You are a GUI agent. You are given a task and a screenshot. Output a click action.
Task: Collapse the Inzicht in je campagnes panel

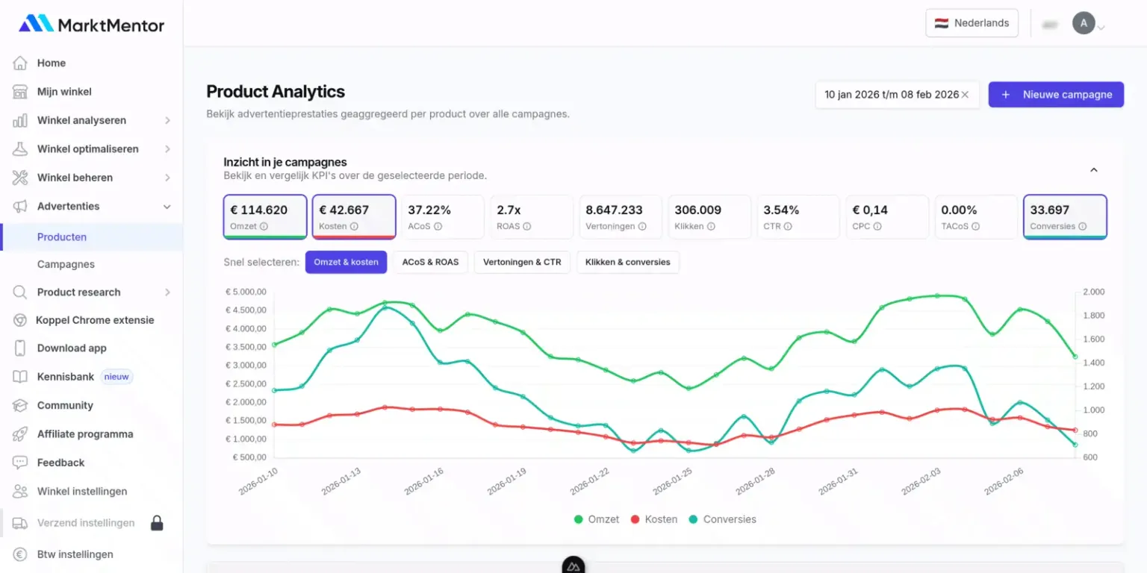[1094, 170]
